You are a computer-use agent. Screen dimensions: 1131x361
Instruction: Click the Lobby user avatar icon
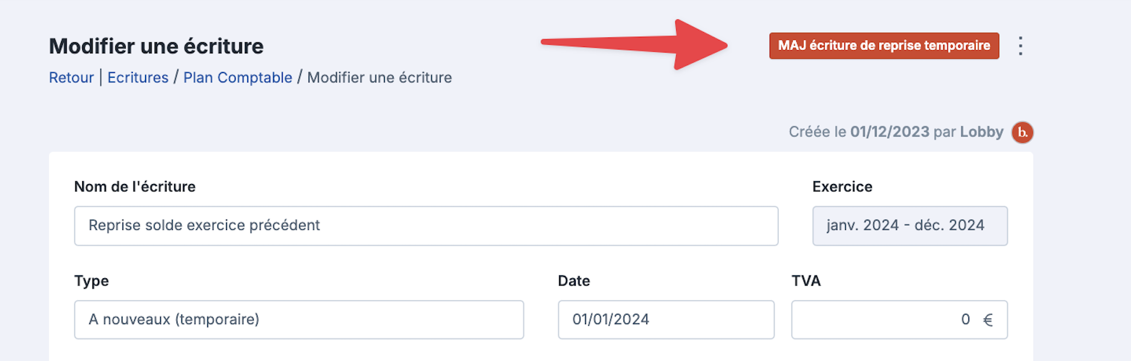pyautogui.click(x=1023, y=132)
